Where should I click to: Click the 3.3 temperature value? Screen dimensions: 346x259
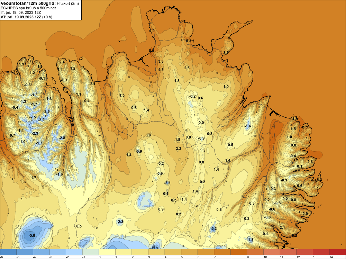click(x=179, y=149)
